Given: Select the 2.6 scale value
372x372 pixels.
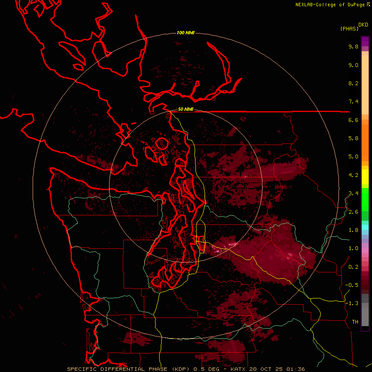Looking at the screenshot, I should click(x=353, y=212).
